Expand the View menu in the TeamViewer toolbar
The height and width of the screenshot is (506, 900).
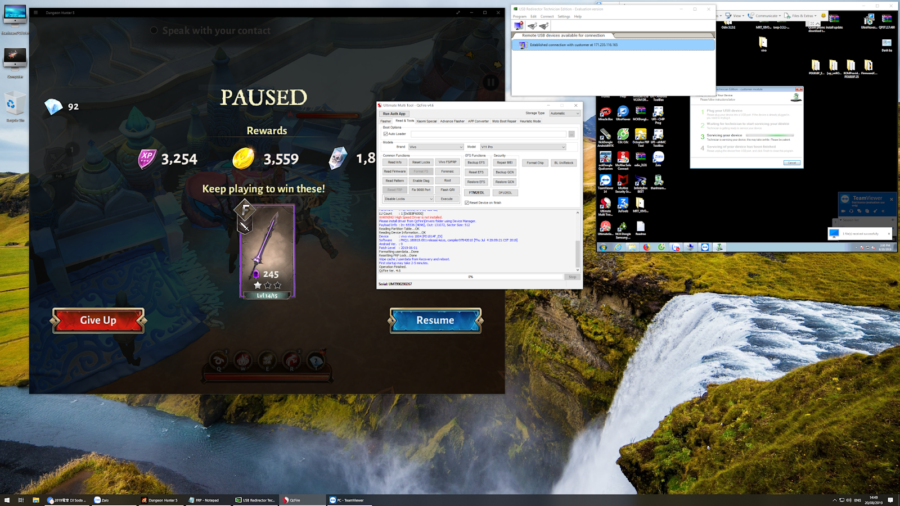(734, 16)
